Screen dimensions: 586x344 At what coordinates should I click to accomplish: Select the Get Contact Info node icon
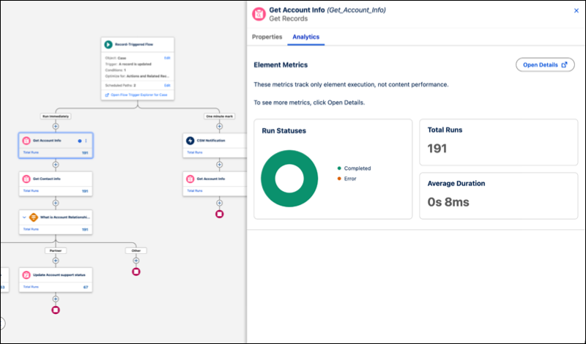coord(26,179)
